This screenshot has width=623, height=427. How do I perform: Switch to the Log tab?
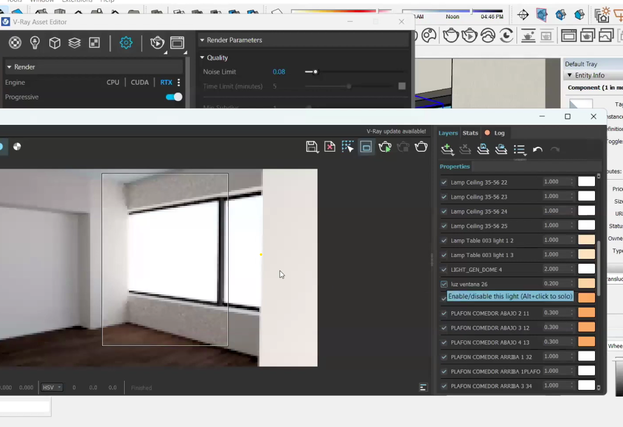tap(499, 133)
